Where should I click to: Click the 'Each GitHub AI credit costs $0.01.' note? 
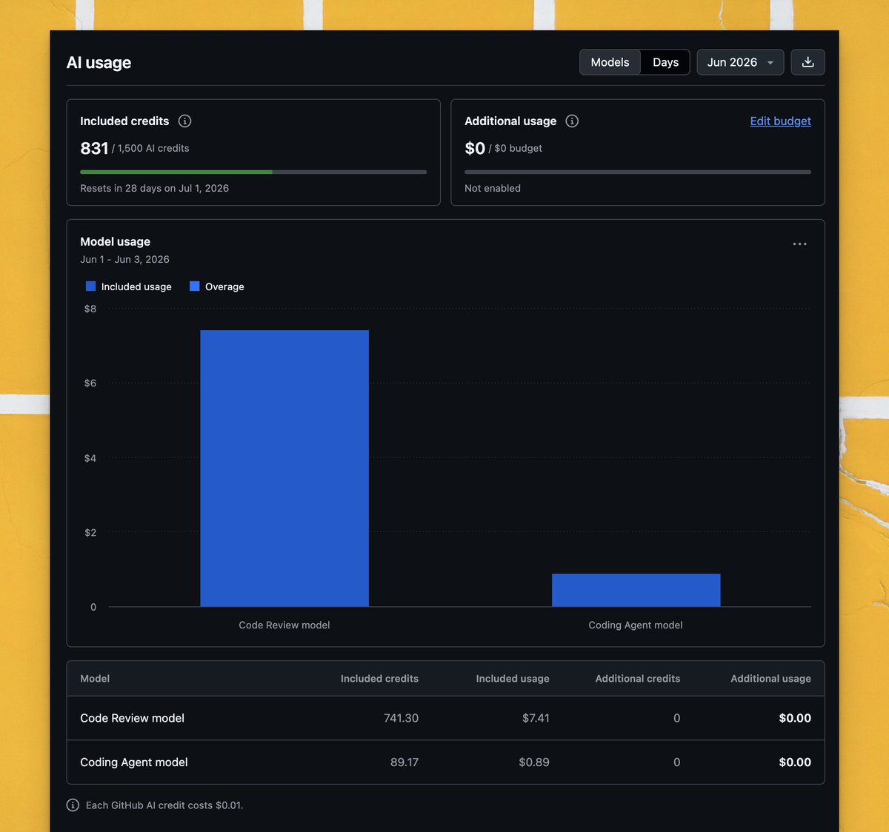tap(164, 805)
